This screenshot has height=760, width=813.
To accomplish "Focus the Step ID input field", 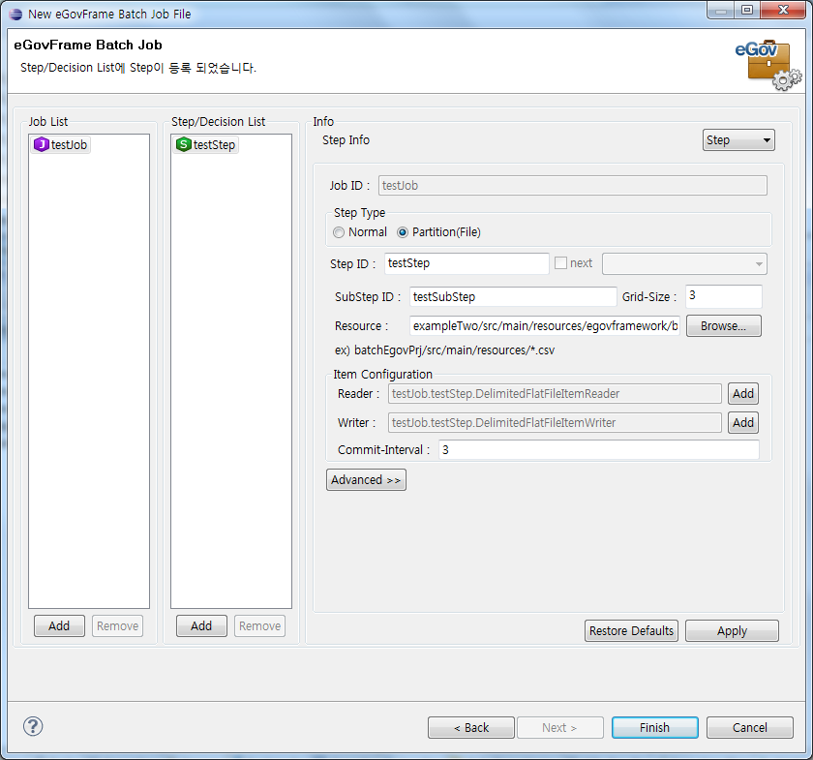I will (467, 263).
